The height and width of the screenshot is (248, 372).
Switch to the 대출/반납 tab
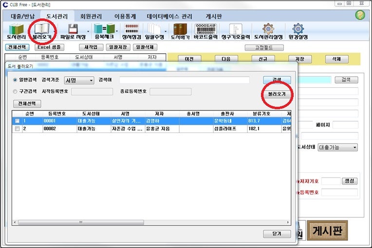(x=23, y=17)
